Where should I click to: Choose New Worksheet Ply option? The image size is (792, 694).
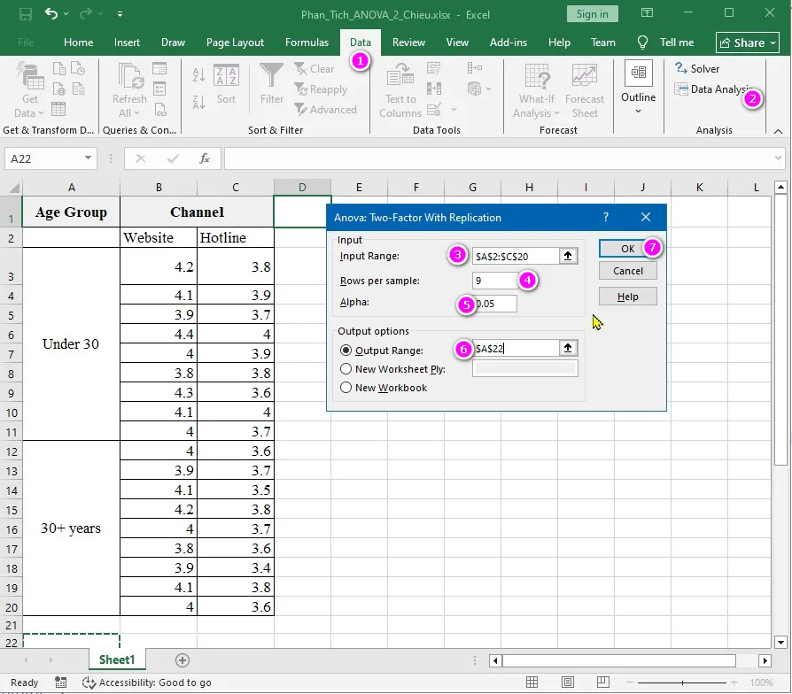click(346, 369)
